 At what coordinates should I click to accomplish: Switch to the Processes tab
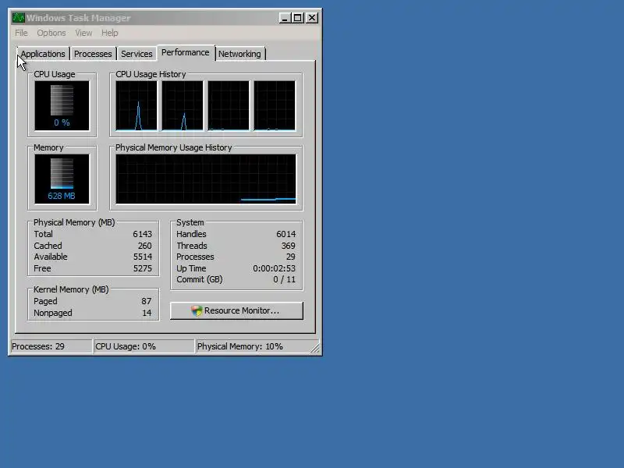coord(93,54)
